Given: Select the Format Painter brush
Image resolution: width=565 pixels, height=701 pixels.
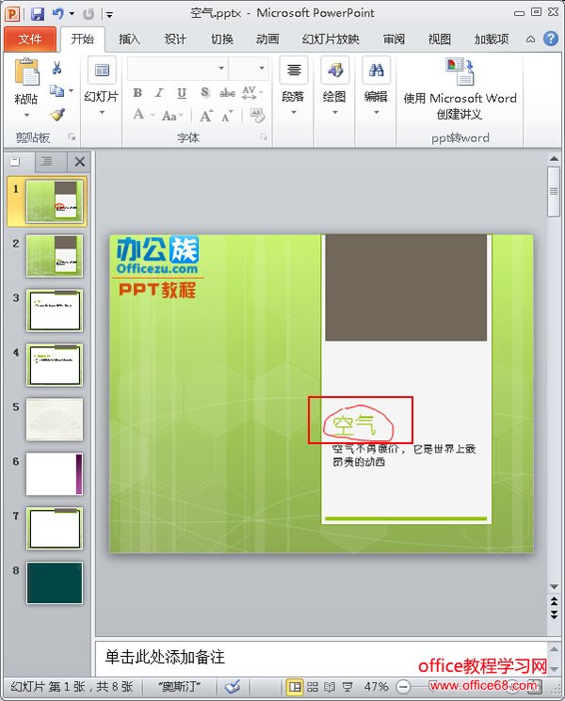Looking at the screenshot, I should (x=57, y=115).
